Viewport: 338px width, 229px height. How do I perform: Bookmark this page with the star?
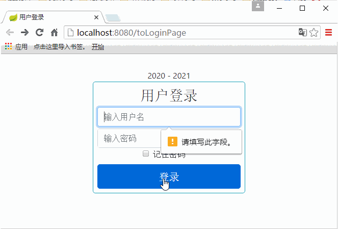click(x=314, y=33)
